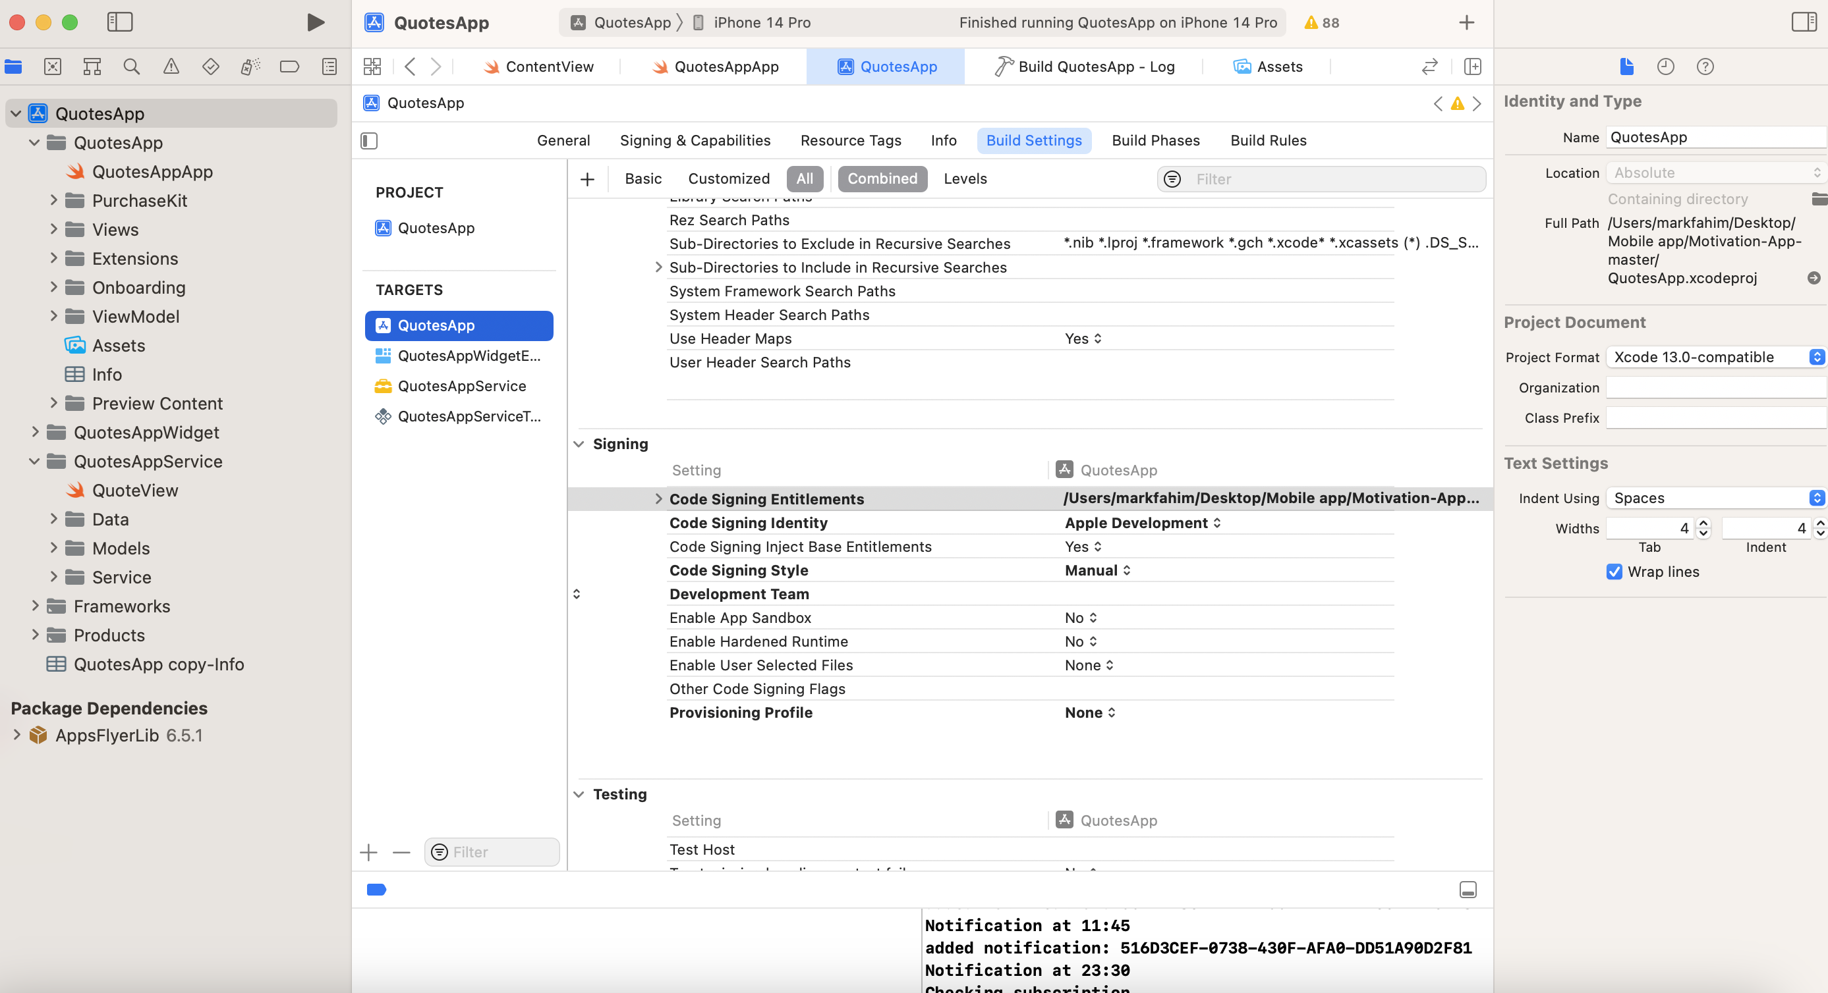Toggle the inspectors panel icon

1803,22
